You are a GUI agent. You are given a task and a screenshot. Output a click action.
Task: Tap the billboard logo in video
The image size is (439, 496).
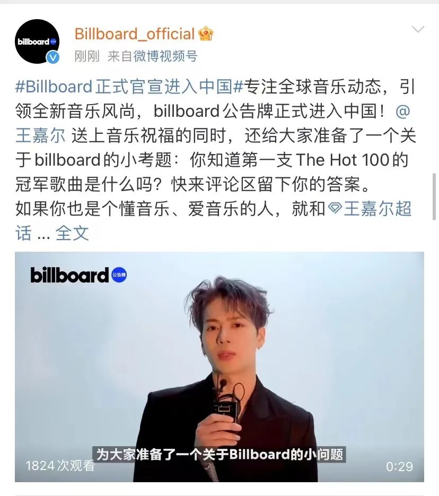(x=69, y=275)
